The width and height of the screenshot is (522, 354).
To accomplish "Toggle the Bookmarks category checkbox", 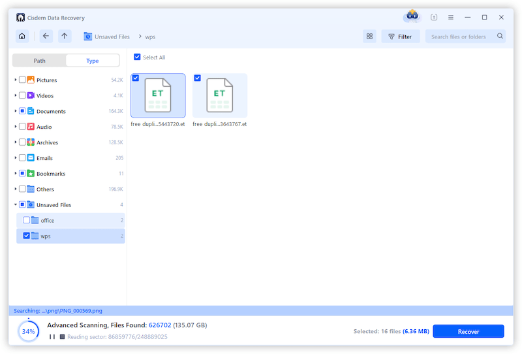I will point(22,173).
